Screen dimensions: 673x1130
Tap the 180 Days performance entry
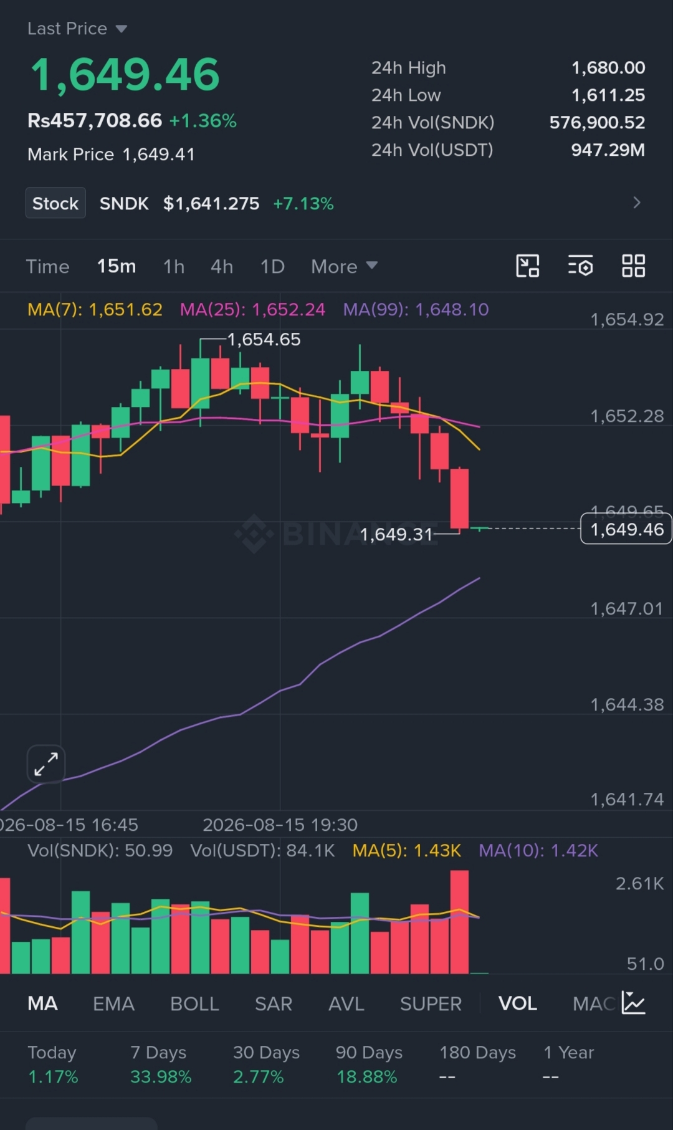(x=477, y=1065)
